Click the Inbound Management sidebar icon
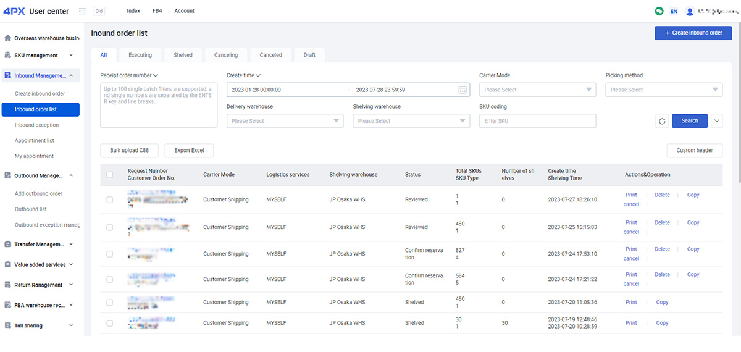 click(x=7, y=75)
